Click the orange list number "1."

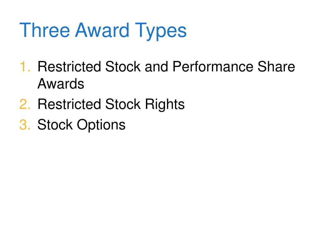click(x=25, y=67)
